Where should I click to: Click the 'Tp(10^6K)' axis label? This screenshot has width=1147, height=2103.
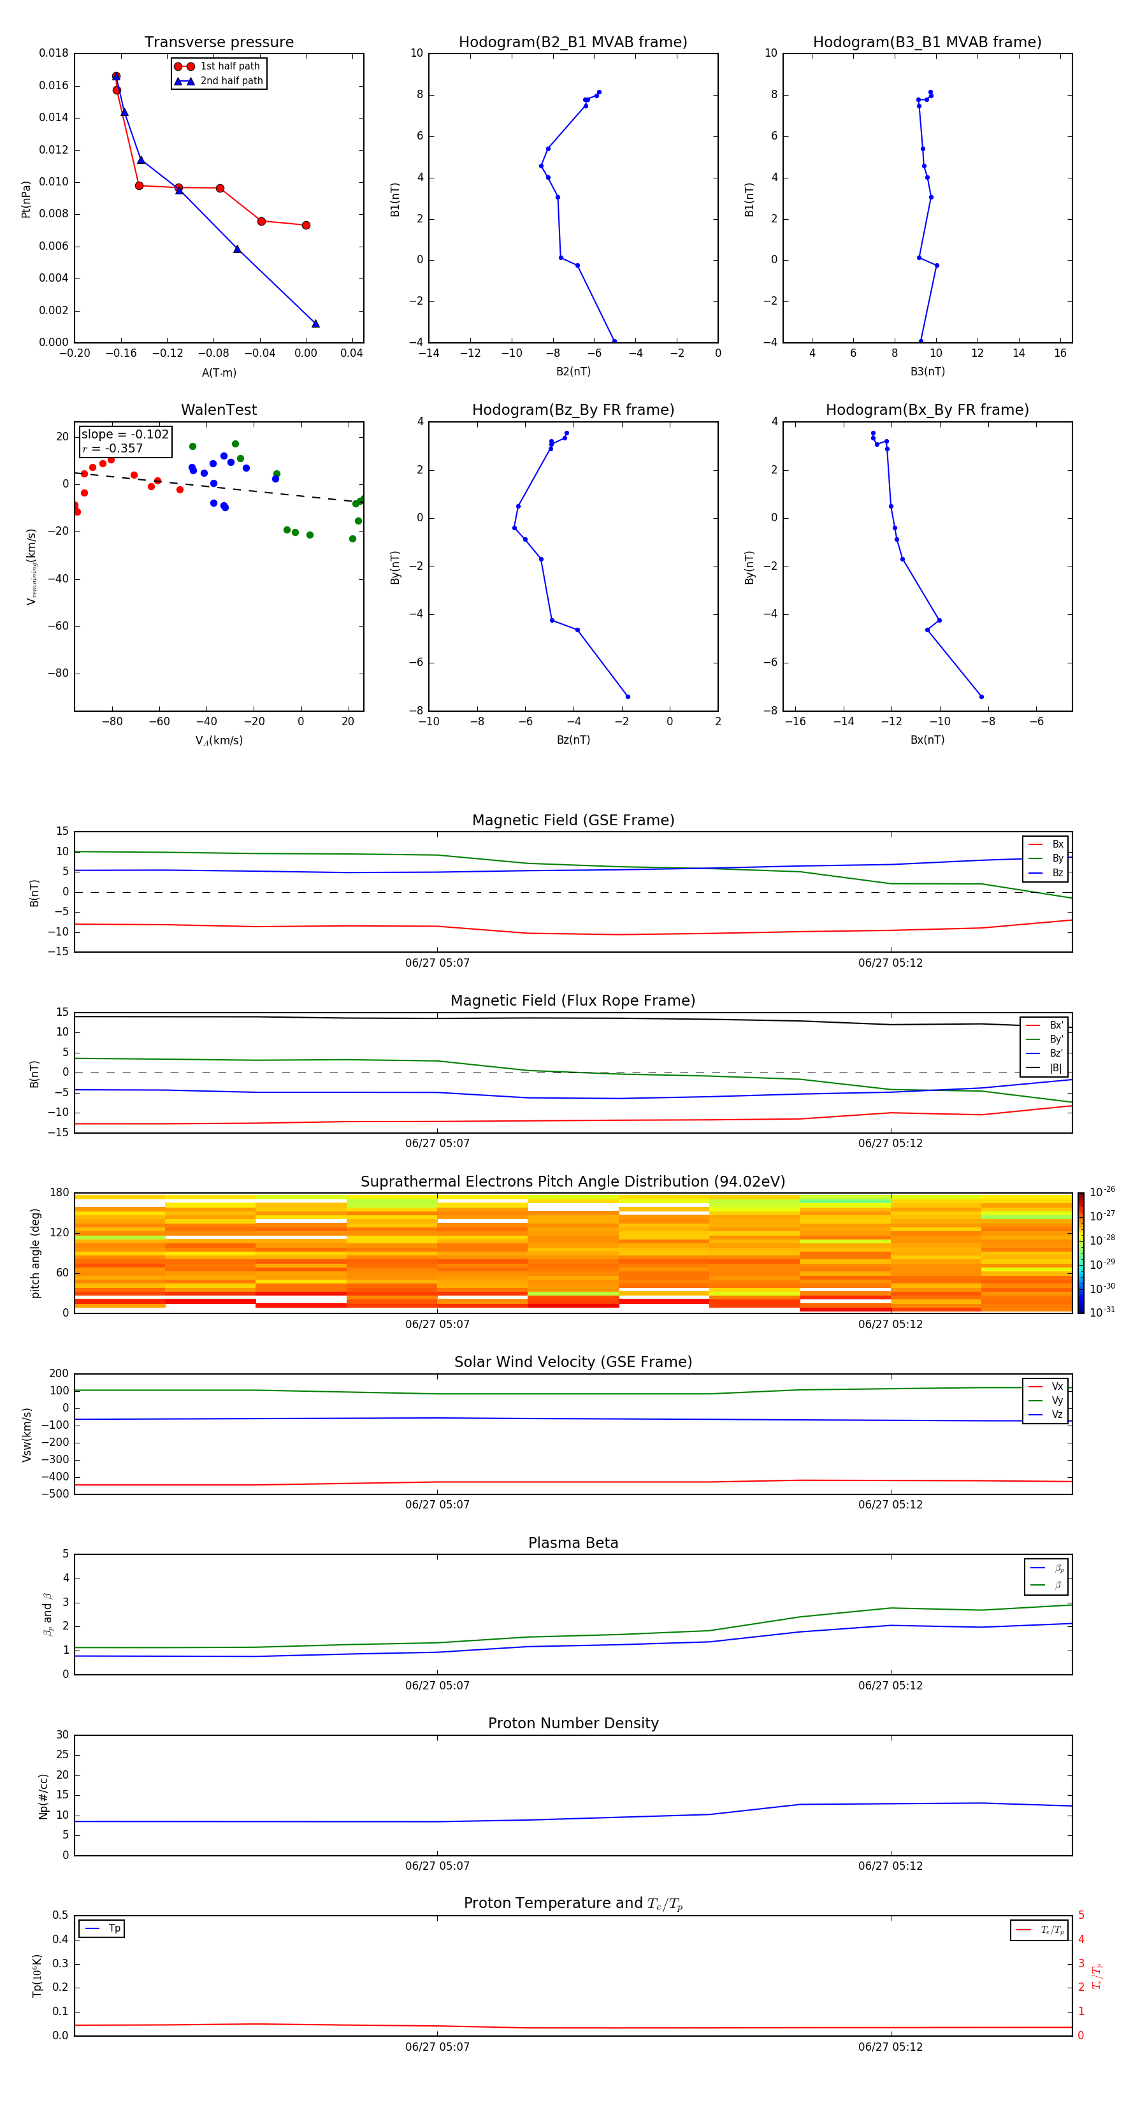37,1976
